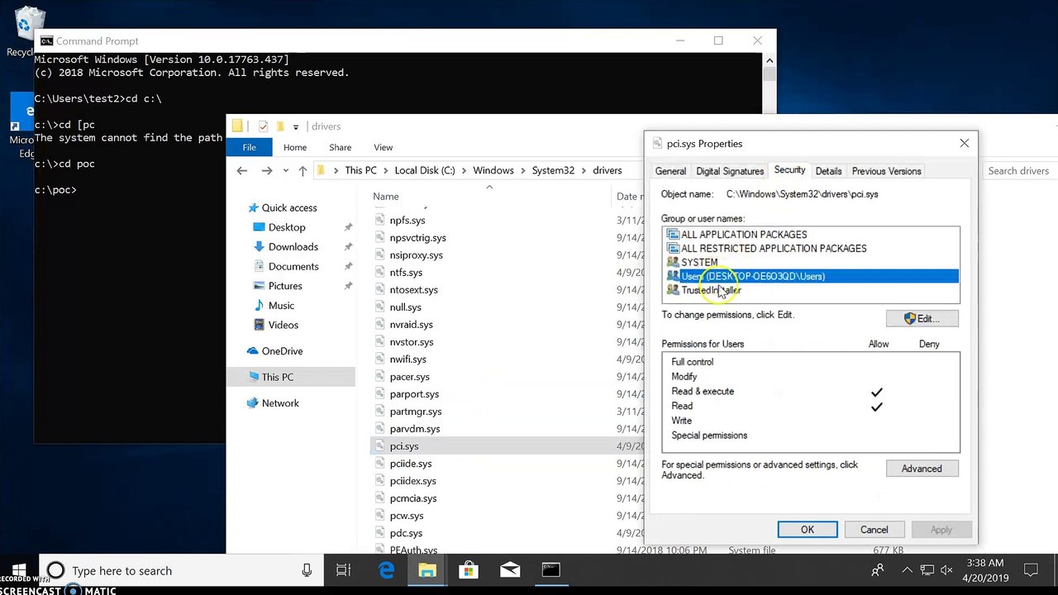Select the pci.sys file icon

(x=379, y=446)
